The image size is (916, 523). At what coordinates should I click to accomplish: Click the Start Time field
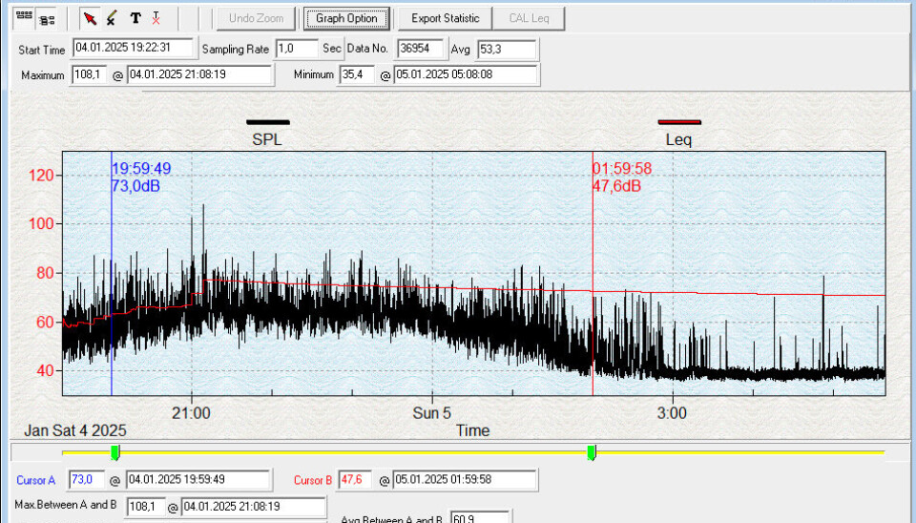[133, 49]
